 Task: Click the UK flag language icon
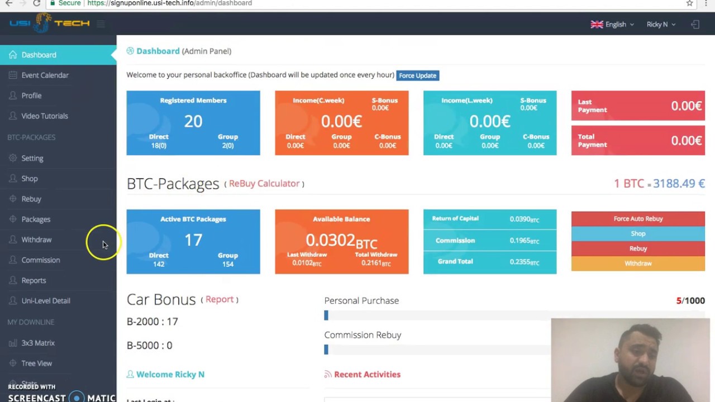[597, 24]
